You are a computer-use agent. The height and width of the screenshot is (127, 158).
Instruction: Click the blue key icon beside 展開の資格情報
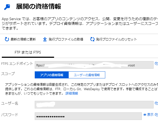7,7
